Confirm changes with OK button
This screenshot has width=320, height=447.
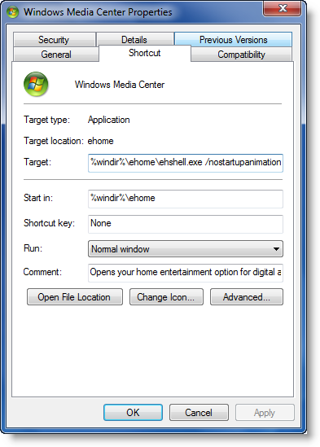pos(134,413)
